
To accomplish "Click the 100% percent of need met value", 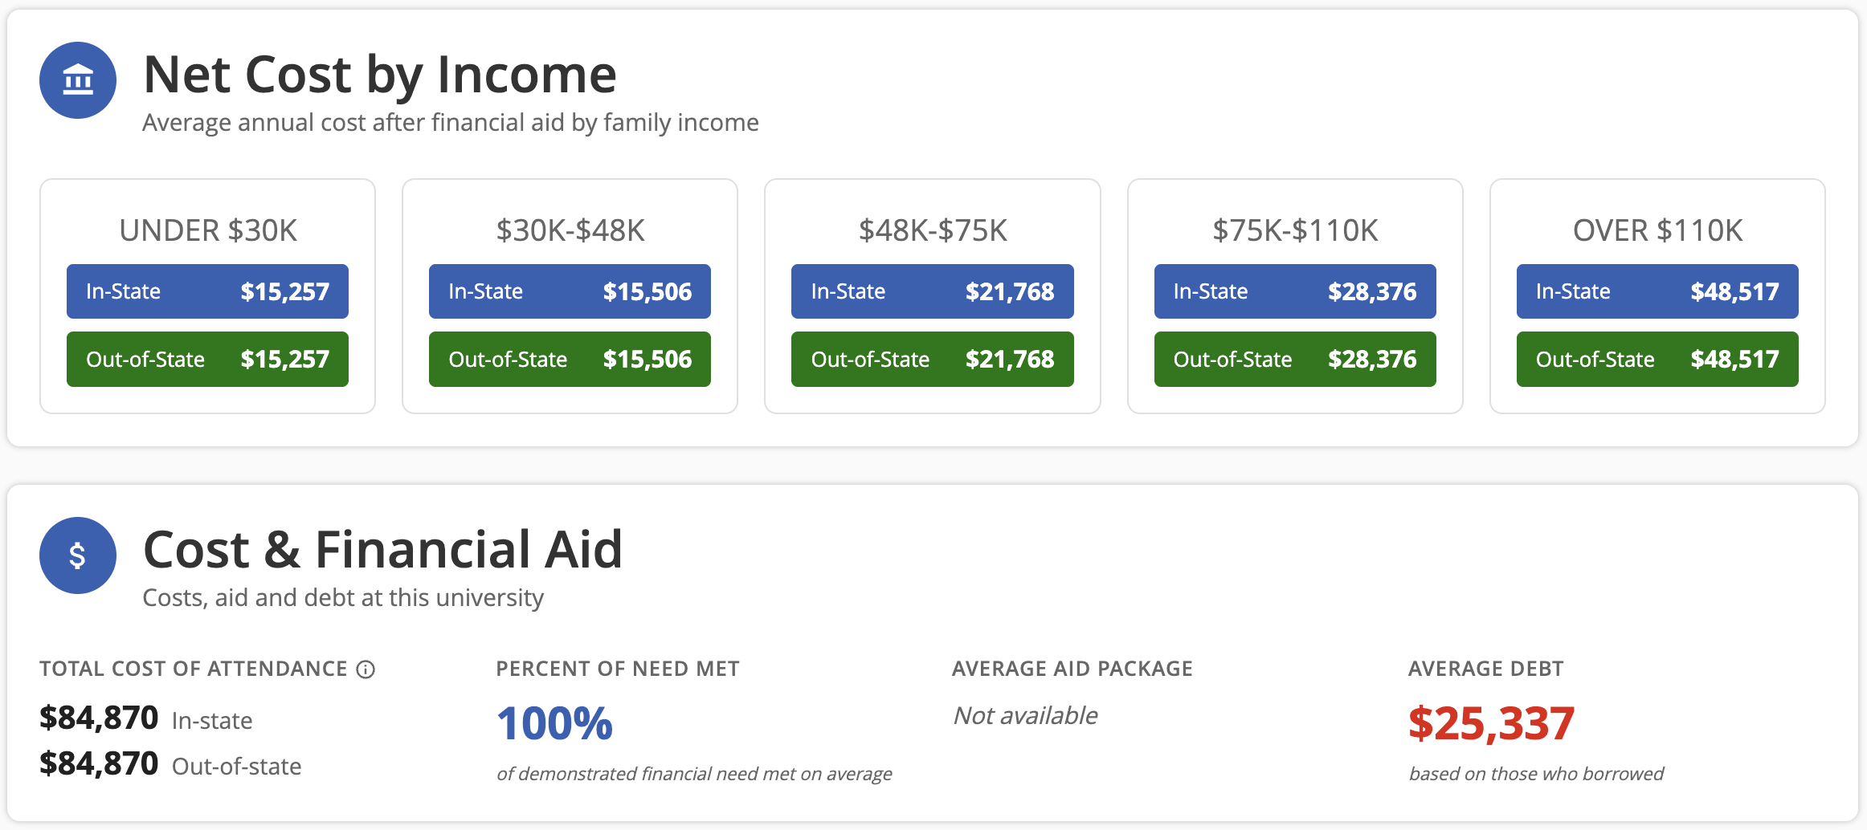I will (x=555, y=723).
